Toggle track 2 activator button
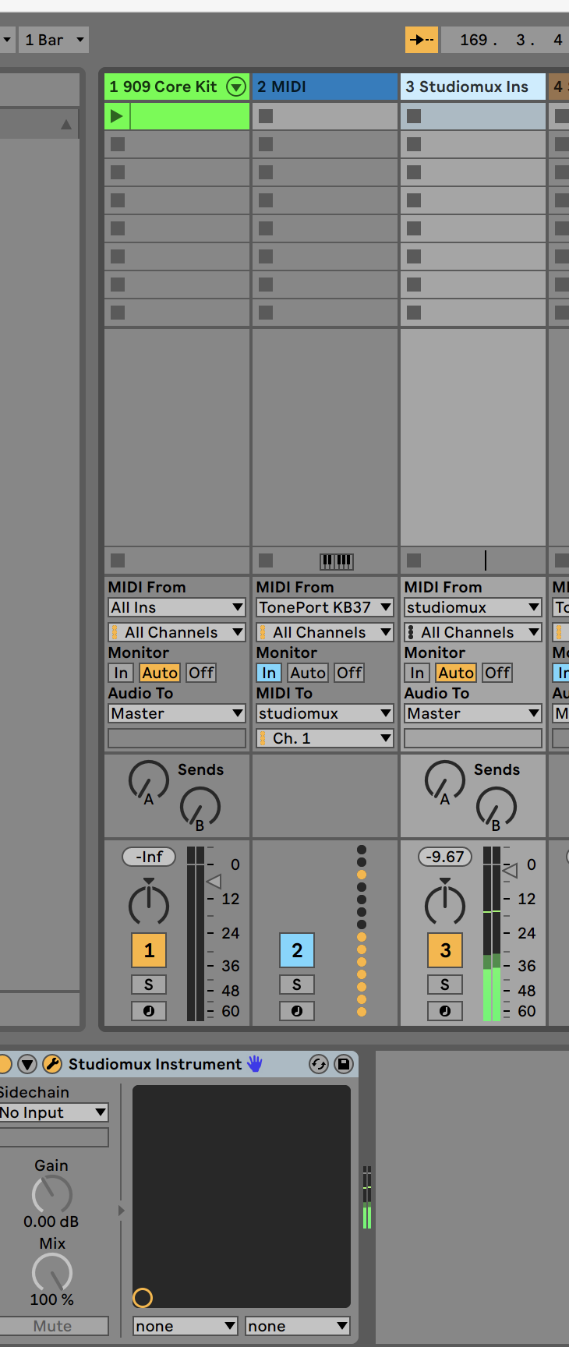The image size is (569, 1347). coord(297,950)
